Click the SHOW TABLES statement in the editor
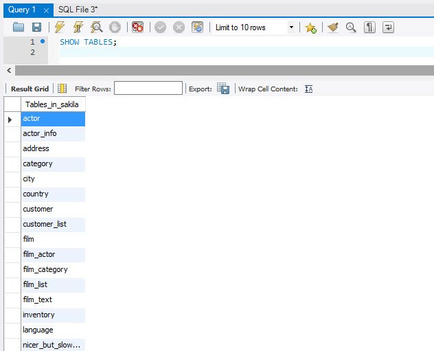Image resolution: width=434 pixels, height=351 pixels. (x=88, y=42)
